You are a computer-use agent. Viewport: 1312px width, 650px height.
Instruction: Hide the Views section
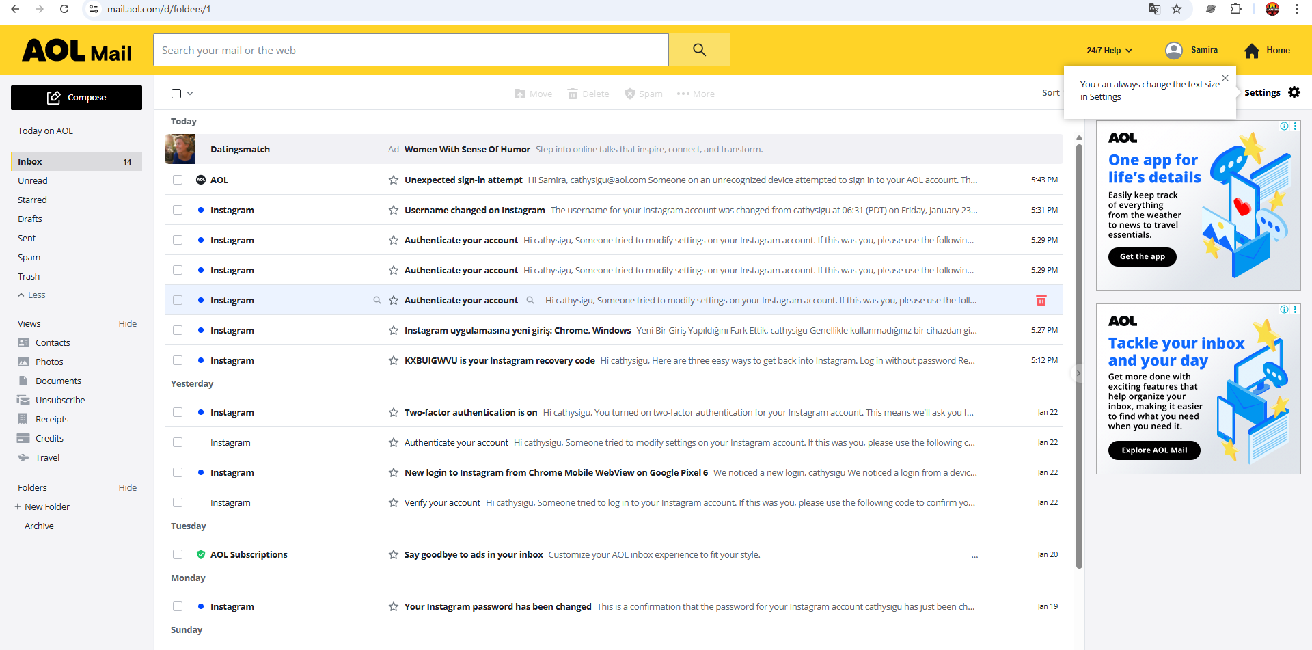point(127,324)
